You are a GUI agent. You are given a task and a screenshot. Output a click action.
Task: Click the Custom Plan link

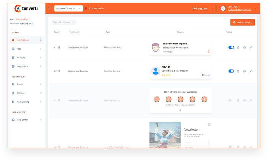(x=22, y=19)
